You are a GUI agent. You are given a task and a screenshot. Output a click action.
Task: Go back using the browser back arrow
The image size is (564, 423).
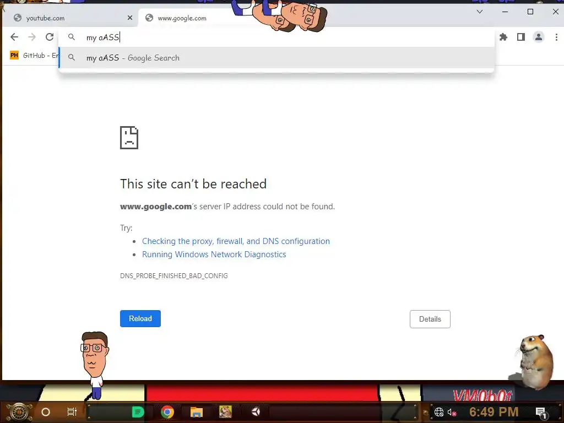coord(14,37)
